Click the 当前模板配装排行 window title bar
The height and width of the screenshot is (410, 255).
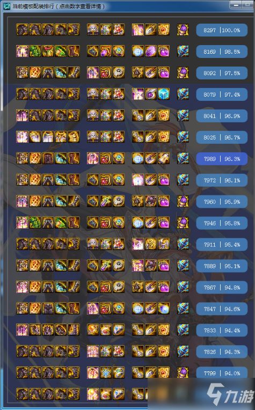115,6
